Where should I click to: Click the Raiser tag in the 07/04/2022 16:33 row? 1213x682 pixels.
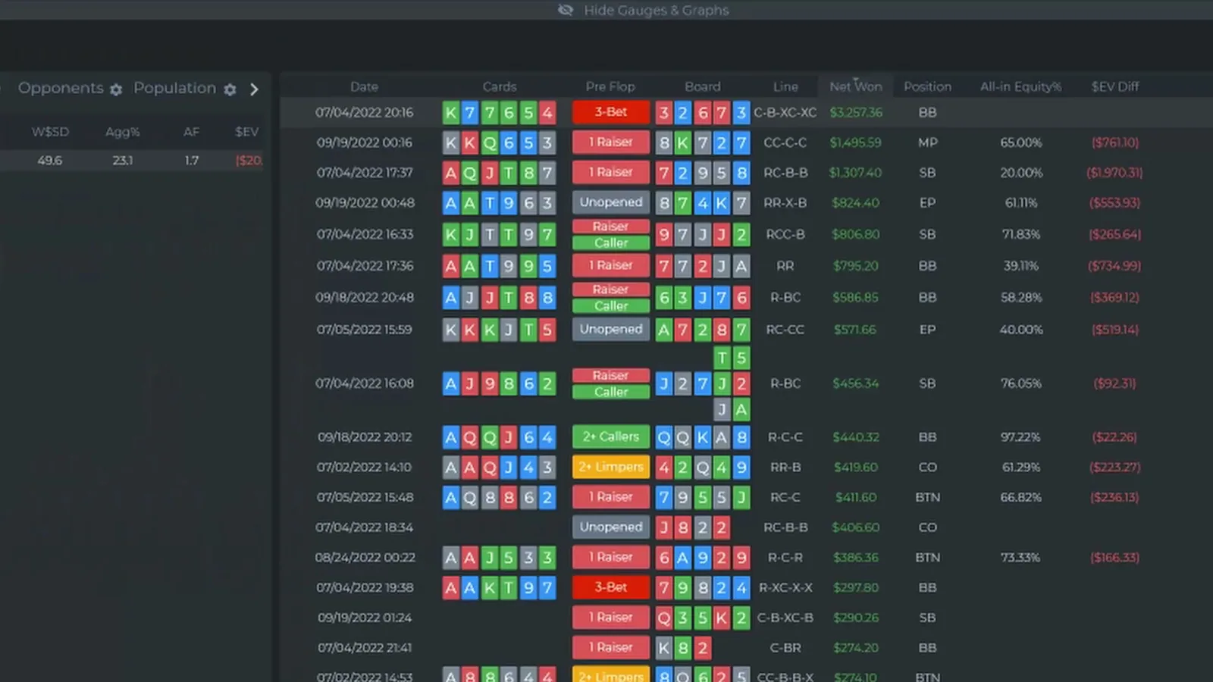(611, 227)
